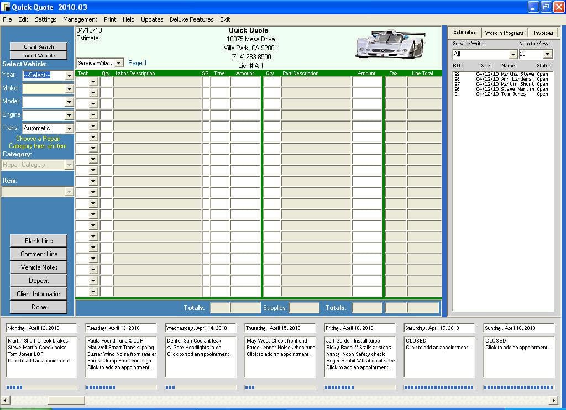Click the Page 1 link
The width and height of the screenshot is (566, 410).
coord(137,63)
